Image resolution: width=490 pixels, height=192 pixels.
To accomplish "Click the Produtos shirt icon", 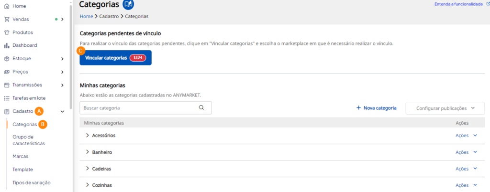I will click(7, 32).
